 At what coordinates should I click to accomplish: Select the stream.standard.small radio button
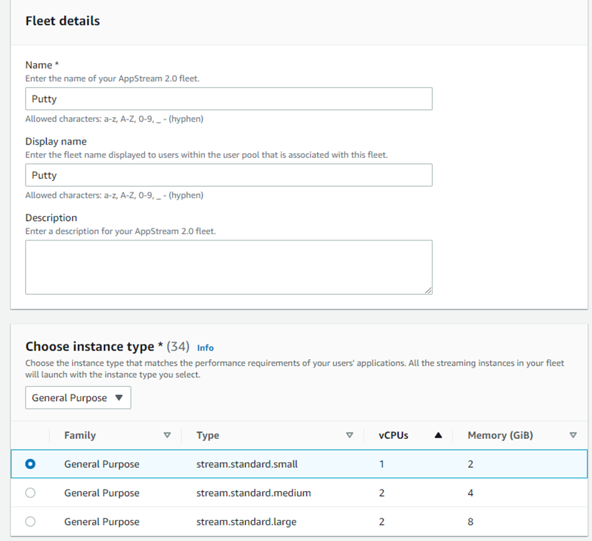click(30, 464)
